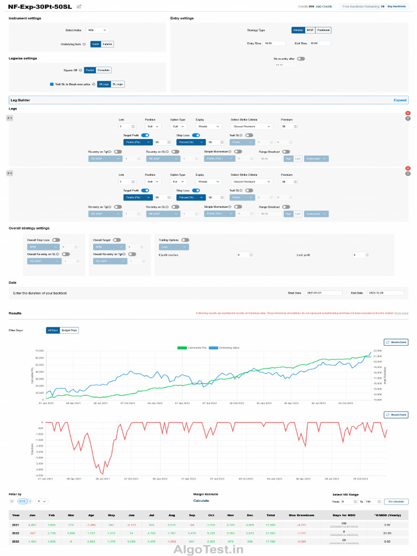The width and height of the screenshot is (417, 556).
Task: Open leg #1 Select Strike Criteria dropdown
Action: [x=252, y=127]
